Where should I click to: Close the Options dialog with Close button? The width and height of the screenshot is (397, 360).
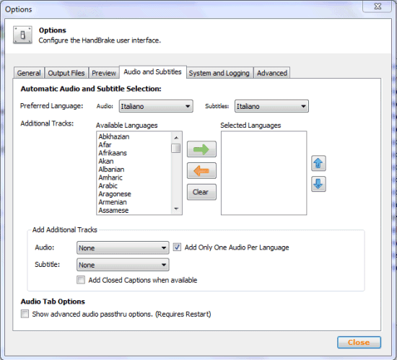[359, 342]
